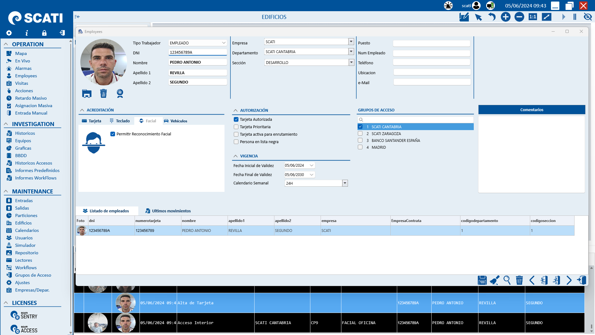Viewport: 595px width, 335px height.
Task: Open the Sección dropdown
Action: pyautogui.click(x=351, y=62)
